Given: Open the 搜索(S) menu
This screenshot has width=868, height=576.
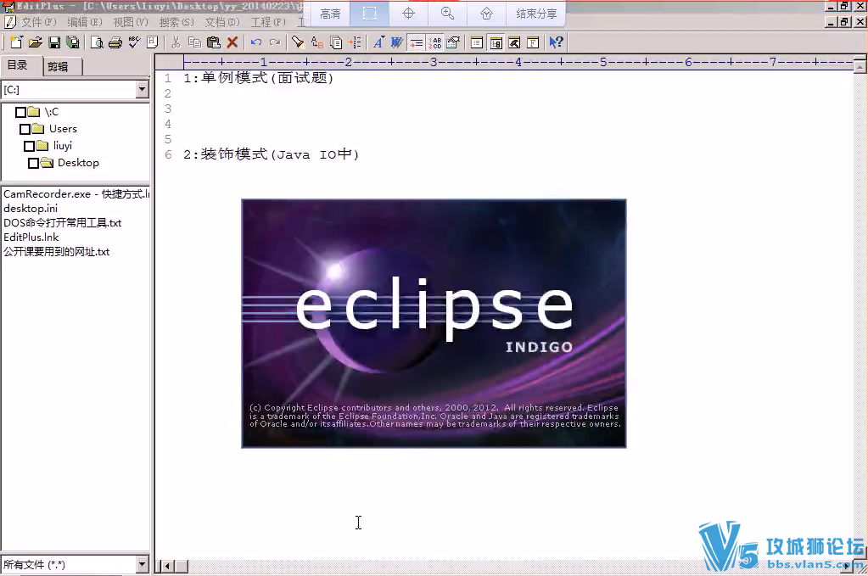Looking at the screenshot, I should tap(176, 22).
